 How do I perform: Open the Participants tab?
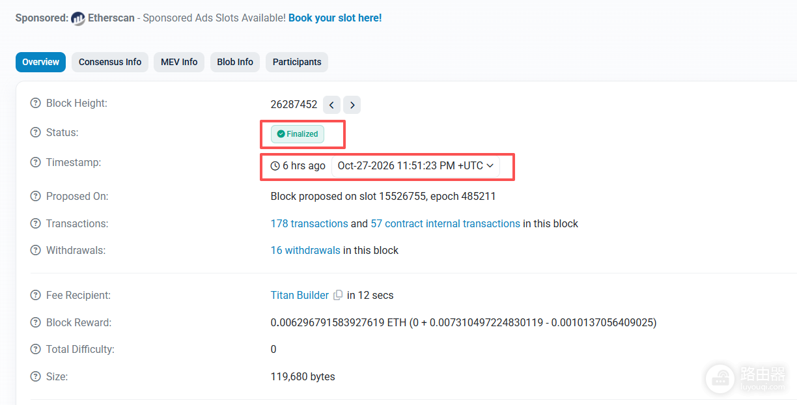(297, 62)
